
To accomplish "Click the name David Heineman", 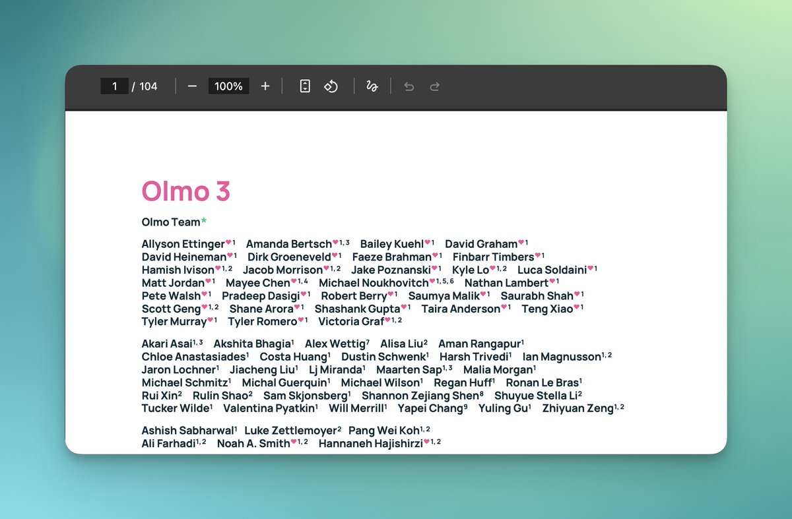I will pyautogui.click(x=184, y=257).
